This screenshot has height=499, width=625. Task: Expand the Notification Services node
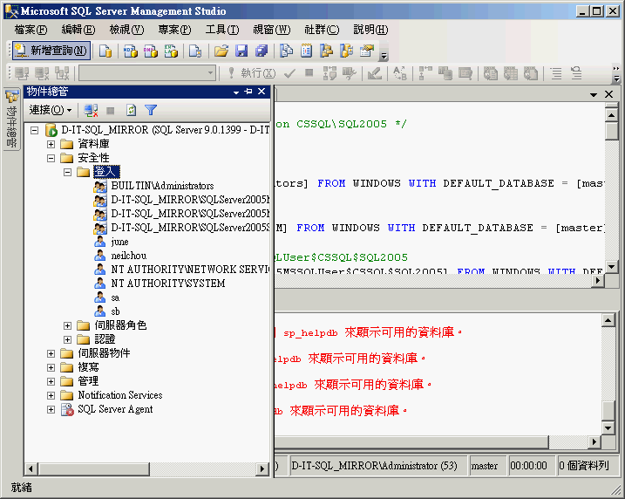pyautogui.click(x=51, y=395)
